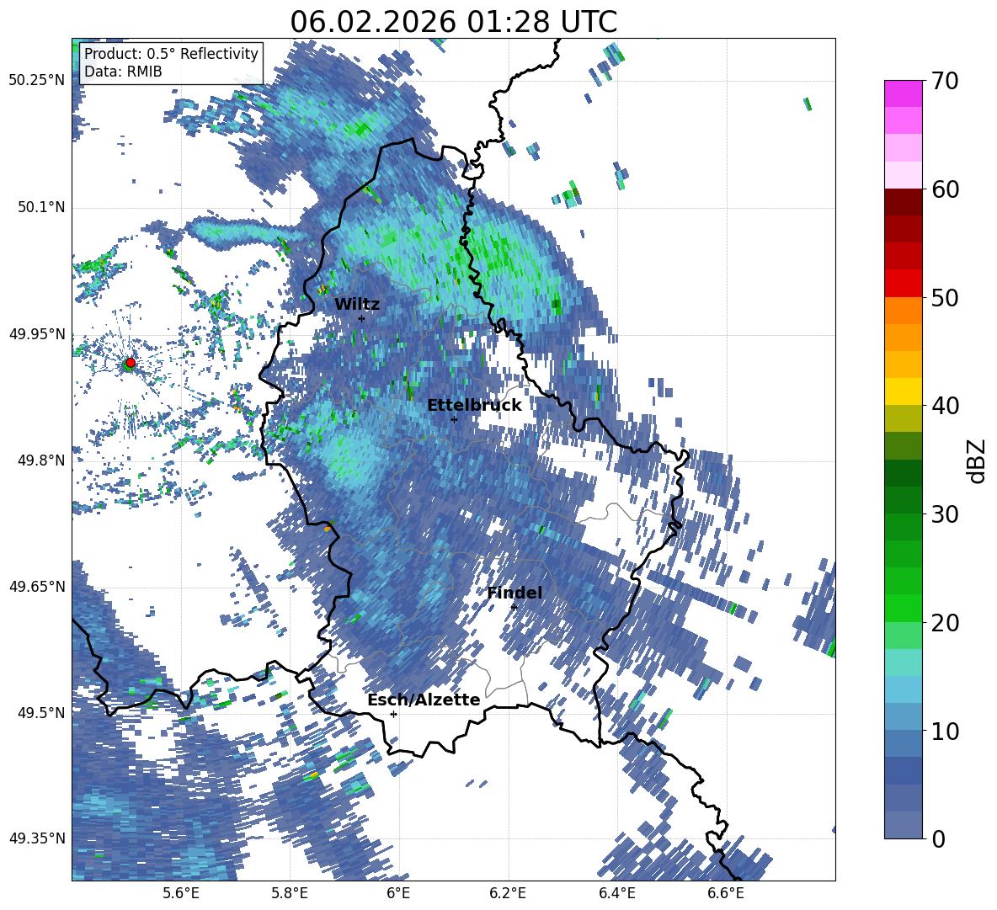Pick the light blue swatch above 10 dBZ

pos(903,717)
